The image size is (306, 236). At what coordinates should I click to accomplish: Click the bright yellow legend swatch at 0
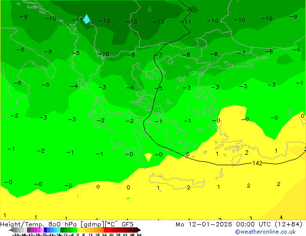coord(79,230)
